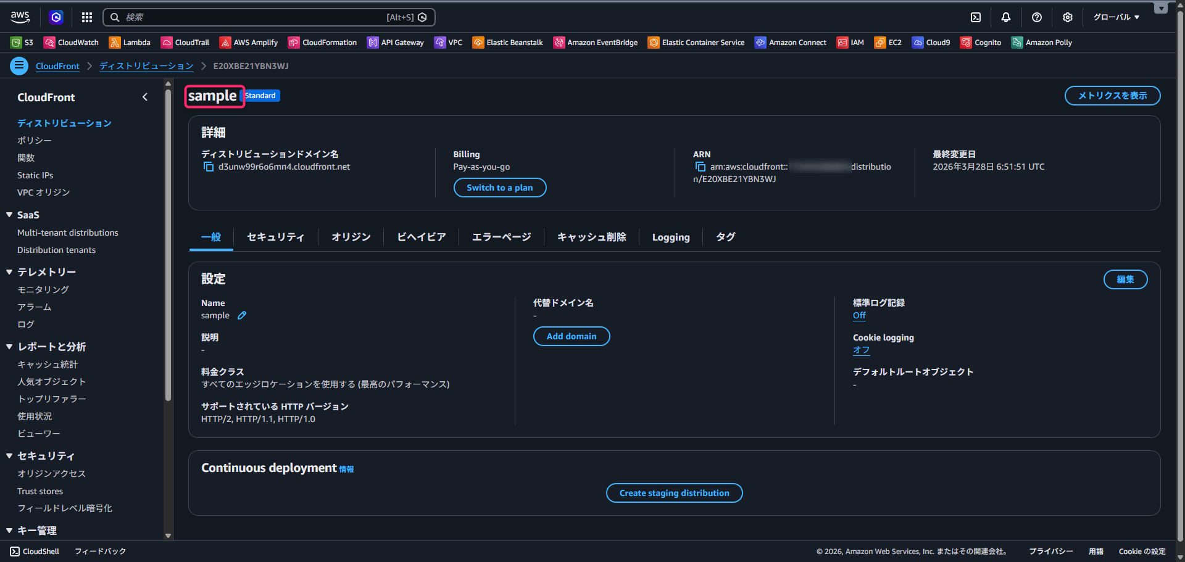
Task: Collapse the SaaS section in sidebar
Action: [x=9, y=215]
